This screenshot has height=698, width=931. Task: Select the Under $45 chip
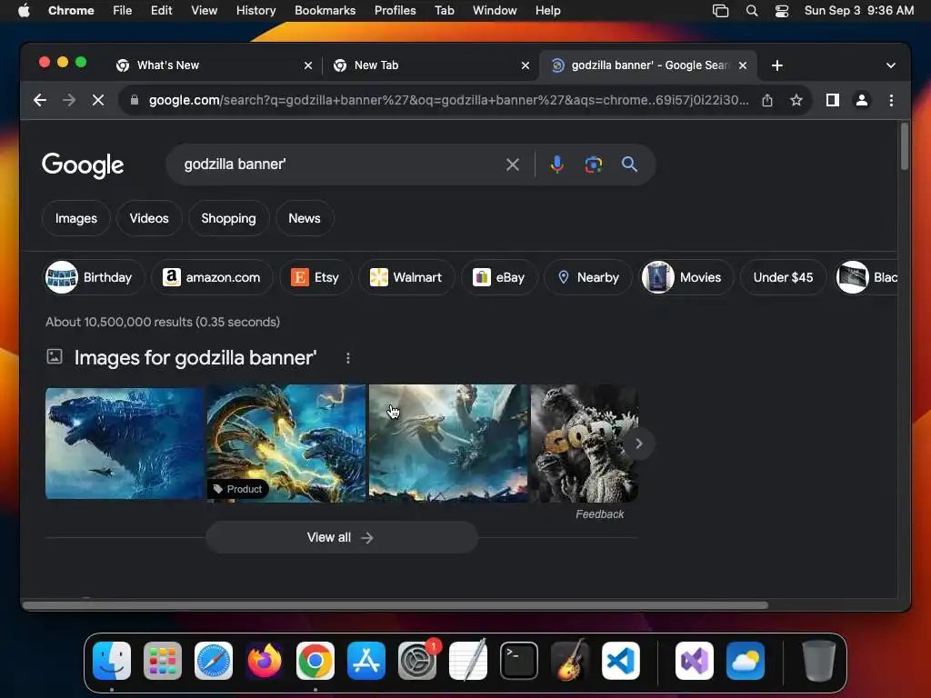(783, 277)
